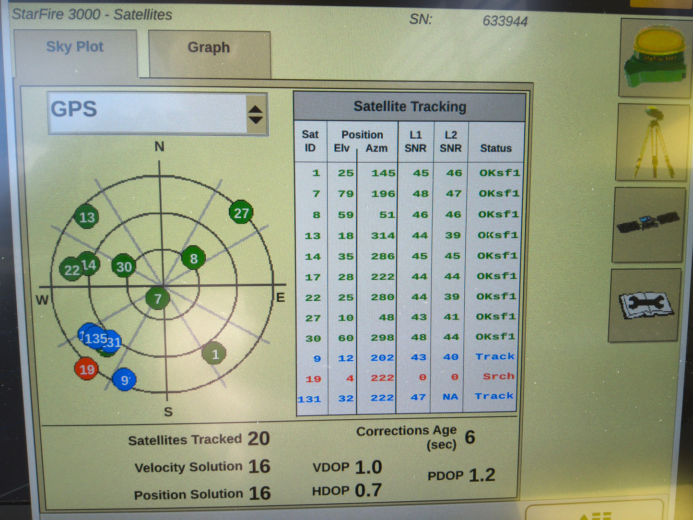693x520 pixels.
Task: Click the Track status for satellite 9
Action: pyautogui.click(x=495, y=356)
